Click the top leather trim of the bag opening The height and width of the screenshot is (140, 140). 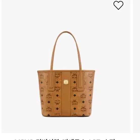(66, 71)
